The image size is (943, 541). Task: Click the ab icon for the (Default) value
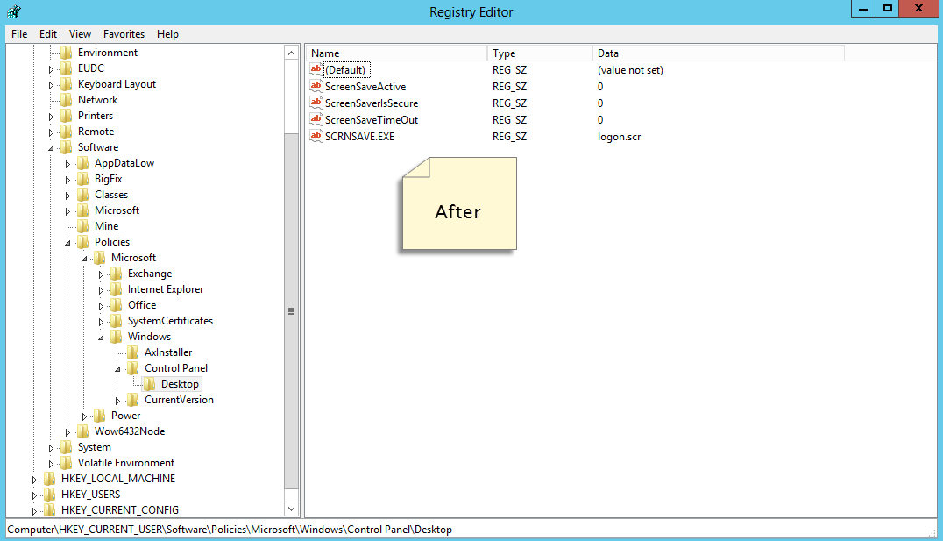click(x=316, y=69)
